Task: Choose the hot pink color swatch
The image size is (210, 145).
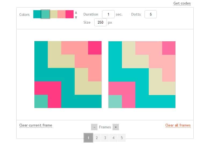Action: [70, 14]
